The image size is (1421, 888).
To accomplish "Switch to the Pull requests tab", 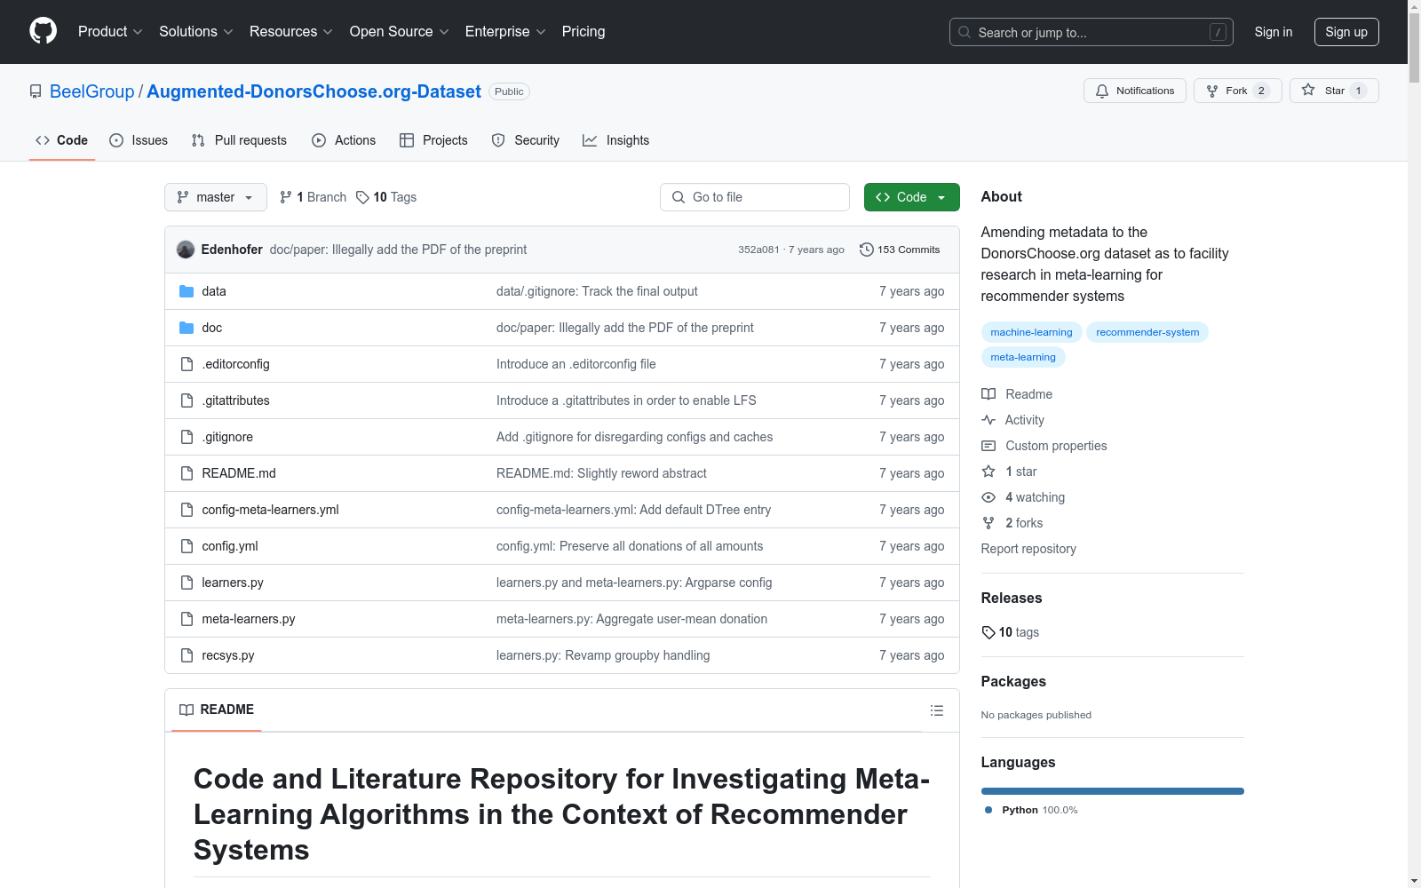I will pos(239,140).
